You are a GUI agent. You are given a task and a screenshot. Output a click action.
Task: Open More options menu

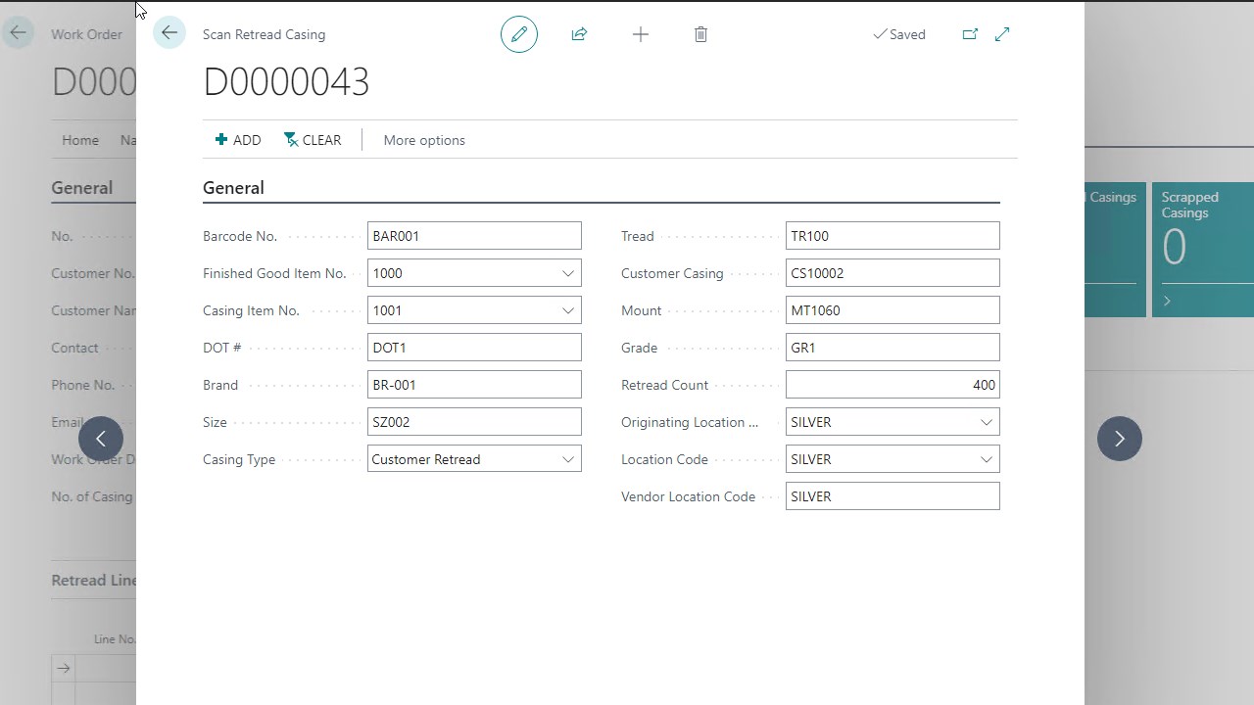pyautogui.click(x=424, y=140)
